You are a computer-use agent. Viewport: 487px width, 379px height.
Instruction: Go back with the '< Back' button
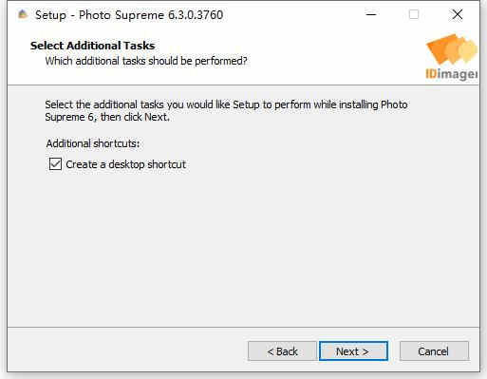coord(282,351)
